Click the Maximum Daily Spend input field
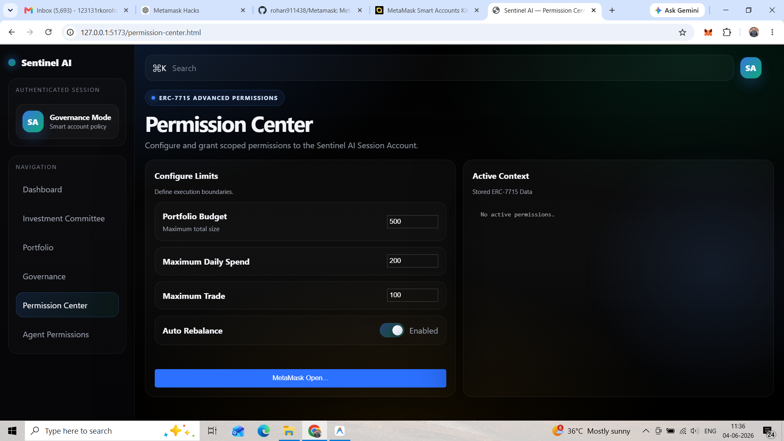 (412, 261)
